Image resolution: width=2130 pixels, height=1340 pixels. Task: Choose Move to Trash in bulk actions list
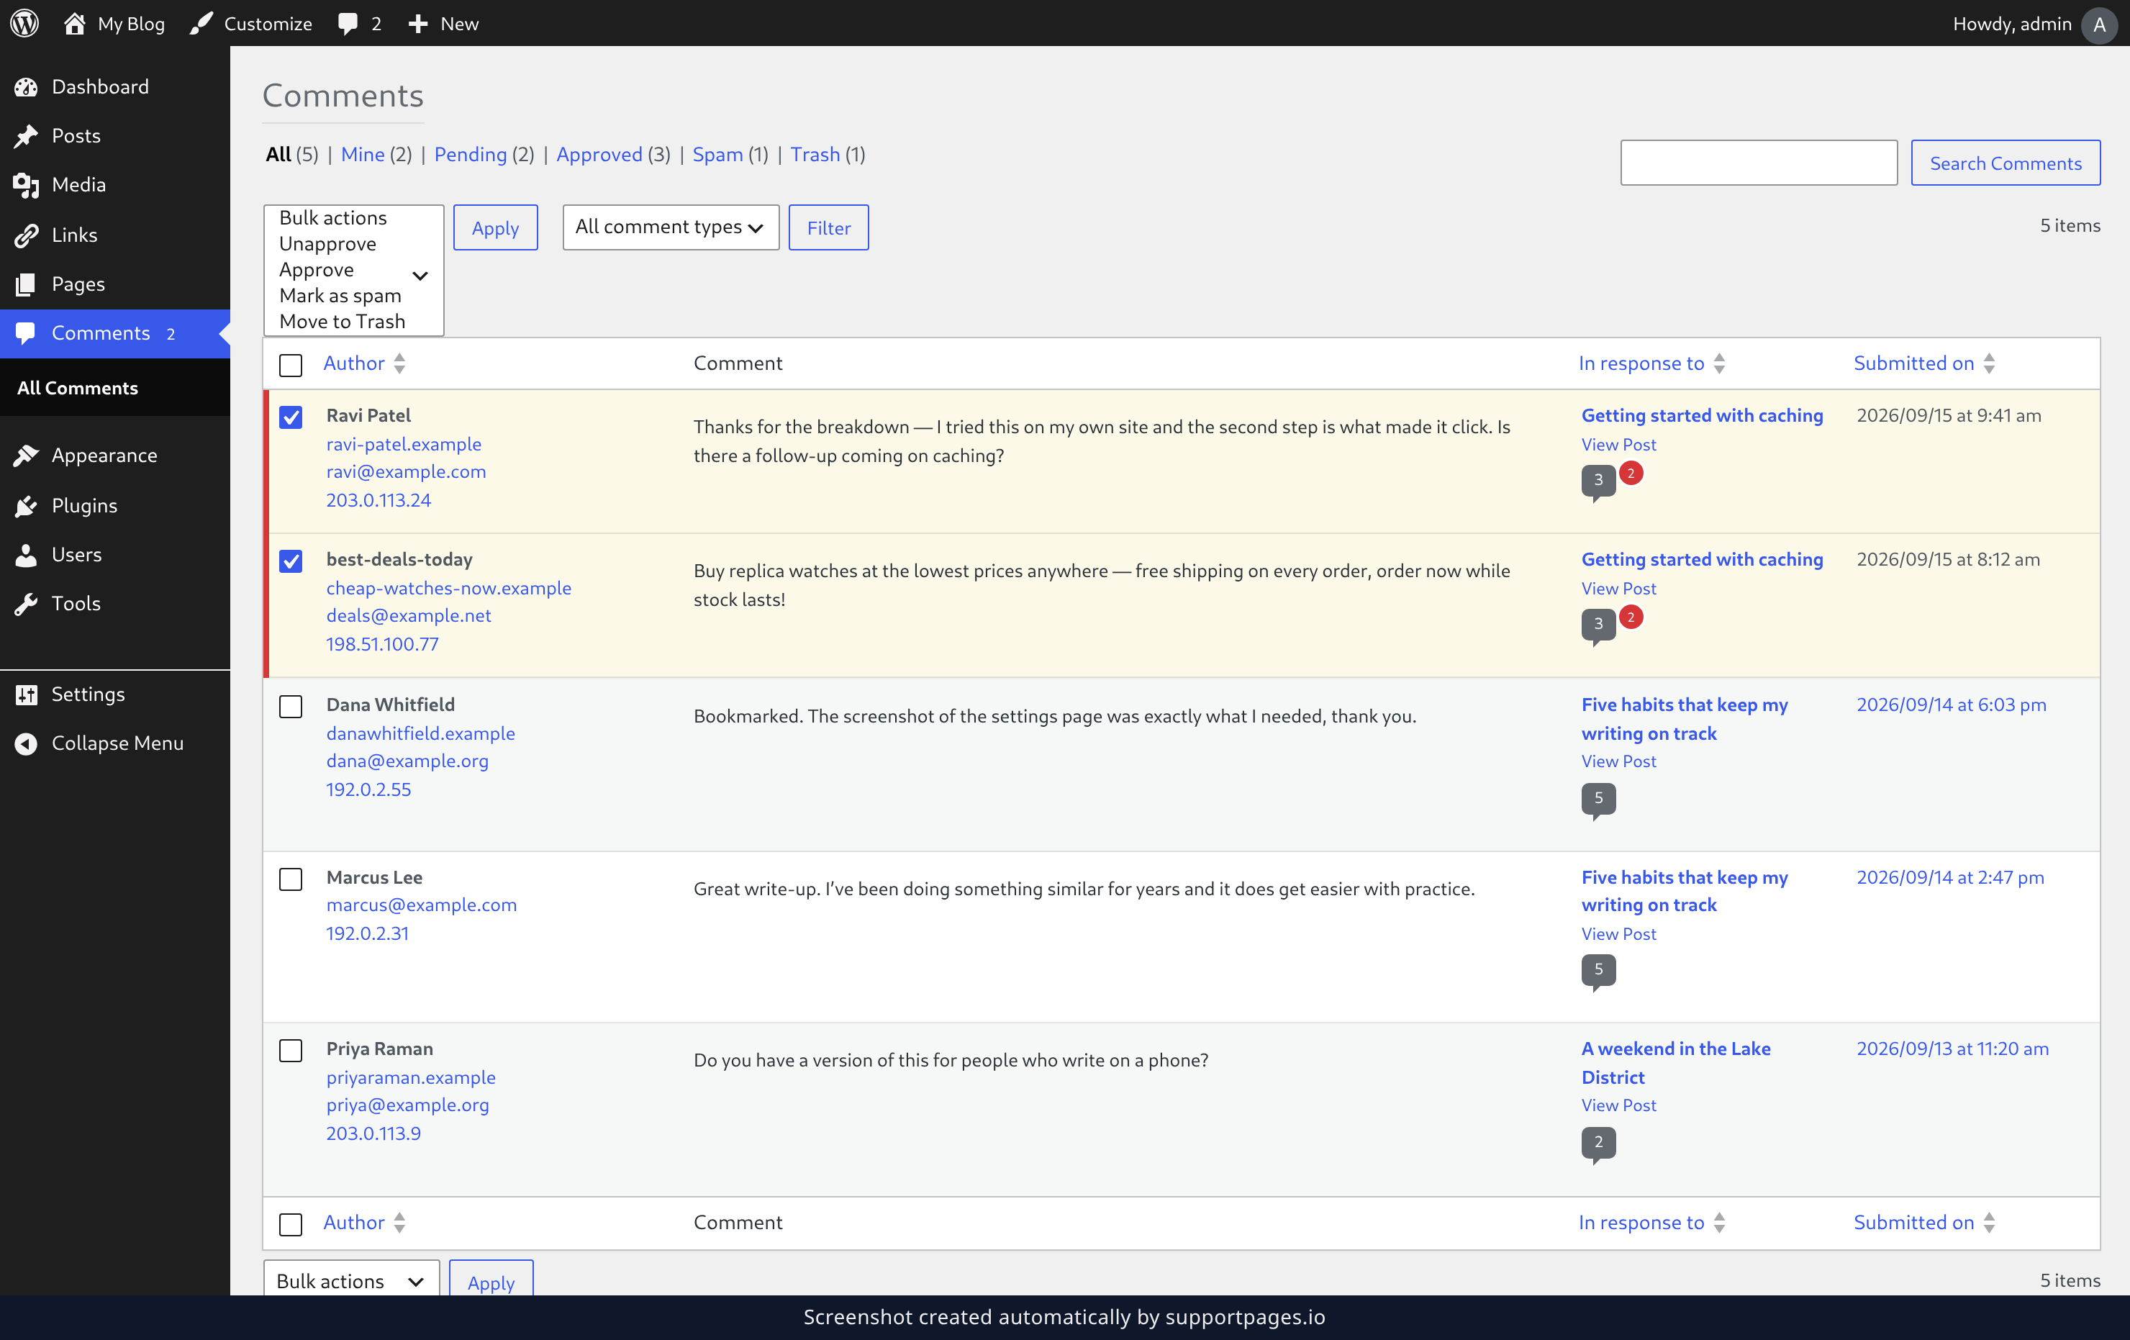pyautogui.click(x=343, y=321)
